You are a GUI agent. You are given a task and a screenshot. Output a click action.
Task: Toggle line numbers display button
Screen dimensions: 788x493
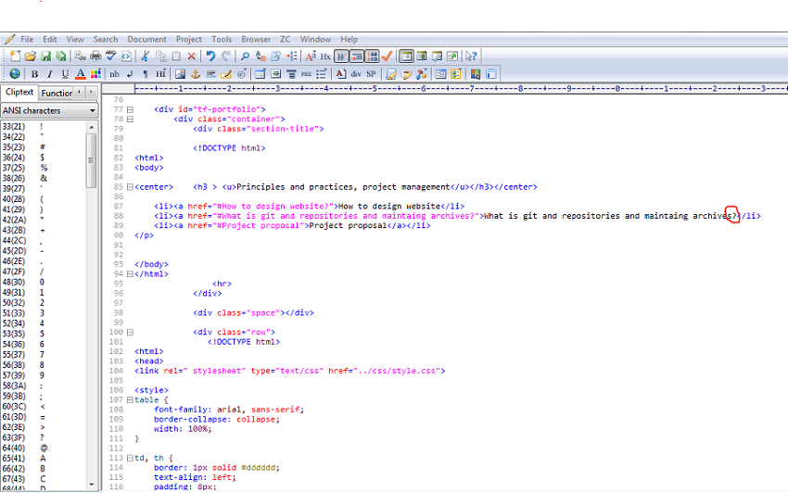372,57
